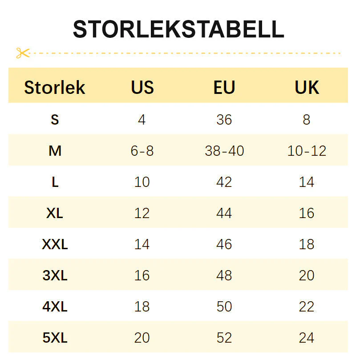
Task: Click UK value 22 in 4XL row
Action: click(x=307, y=307)
